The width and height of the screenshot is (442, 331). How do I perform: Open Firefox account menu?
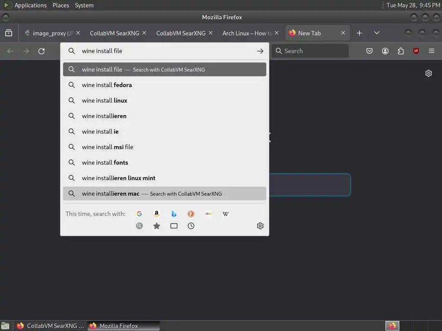tap(385, 51)
